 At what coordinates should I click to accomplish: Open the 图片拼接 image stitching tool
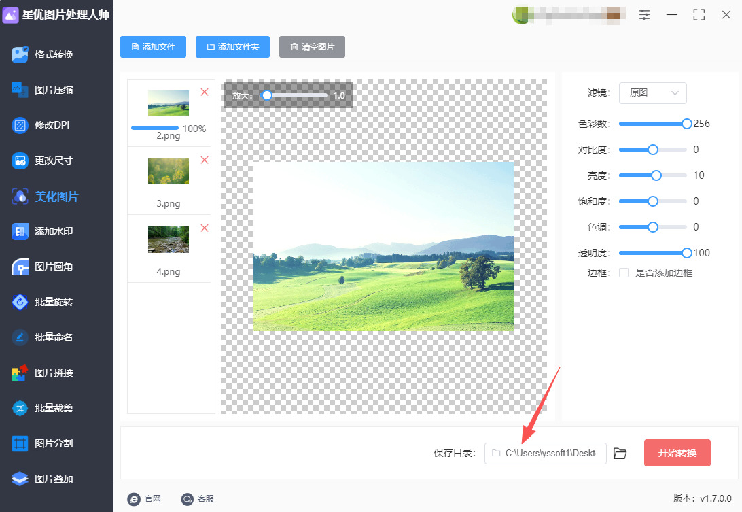[x=43, y=373]
